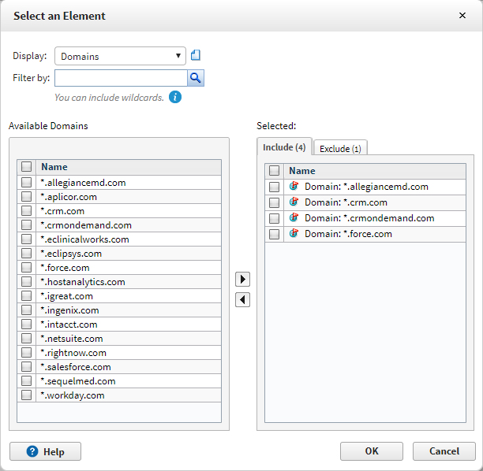Tick the *.allegiancemd.com checkbox in Available Domains

[27, 182]
